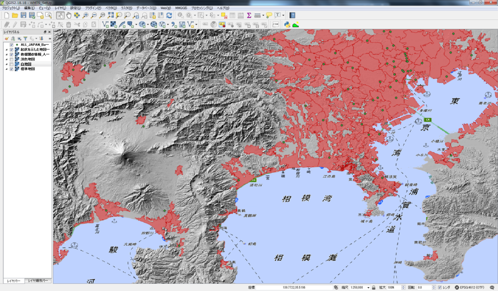Click the EPSG:4612 (OTF) CRS button
This screenshot has width=498, height=291.
pos(469,288)
